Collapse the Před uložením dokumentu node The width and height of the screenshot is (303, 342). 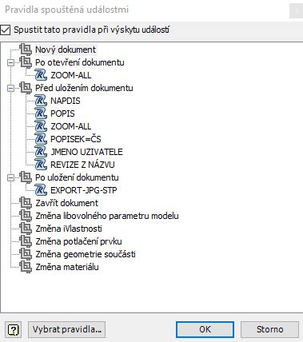tap(10, 89)
